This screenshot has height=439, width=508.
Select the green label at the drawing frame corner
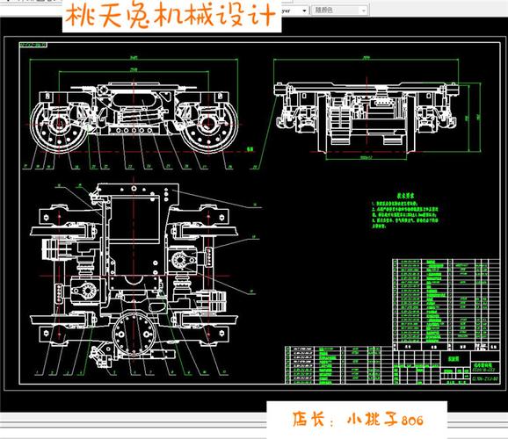[33, 45]
